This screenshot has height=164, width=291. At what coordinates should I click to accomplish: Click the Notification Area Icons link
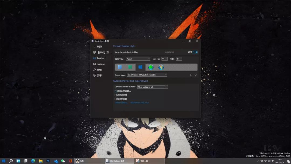pyautogui.click(x=140, y=102)
